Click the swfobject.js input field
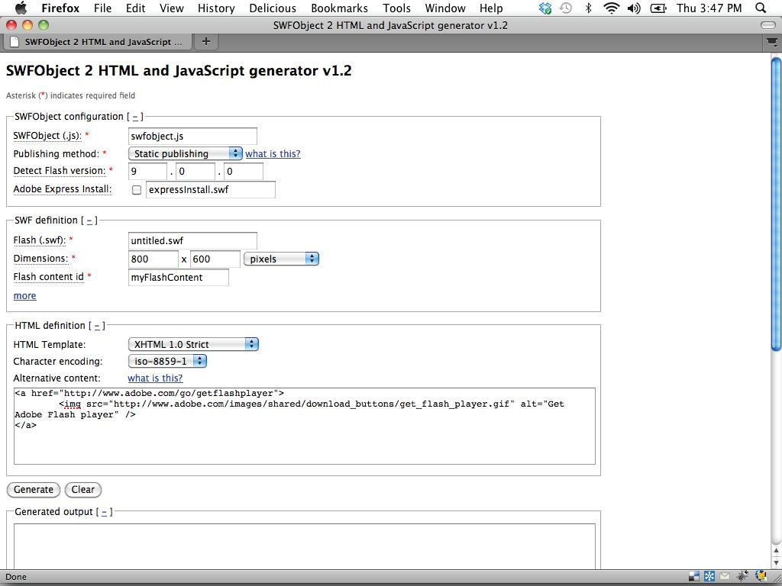 192,136
